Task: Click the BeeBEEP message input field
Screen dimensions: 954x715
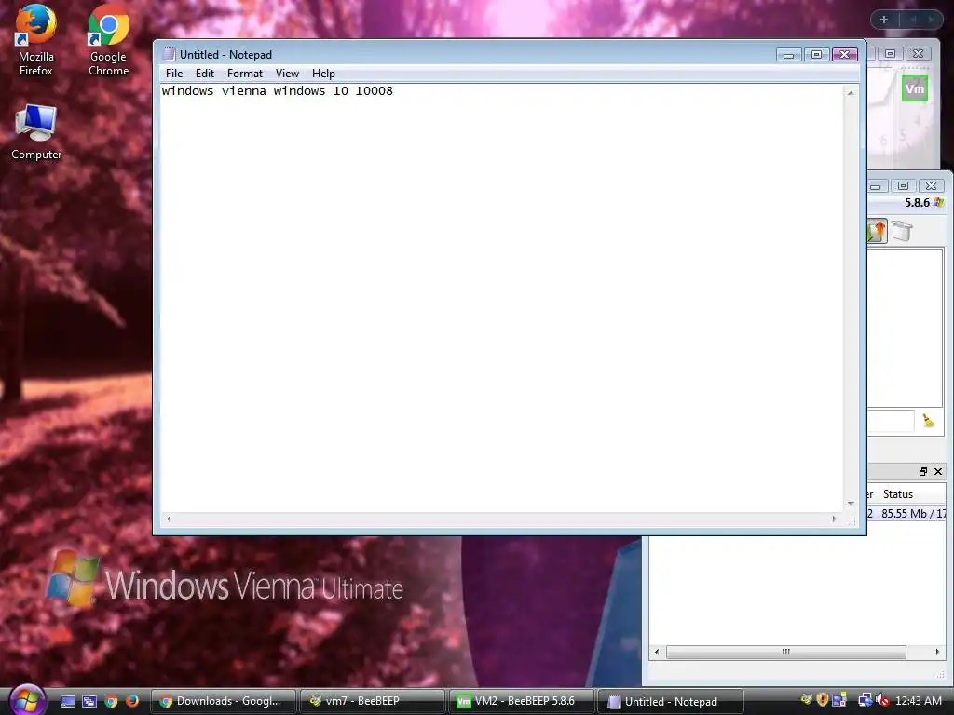Action: (891, 421)
